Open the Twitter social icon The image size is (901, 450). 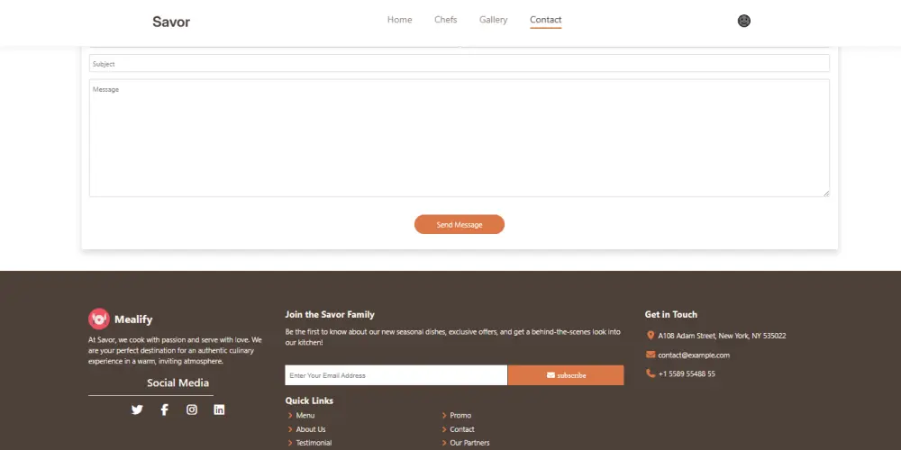pos(137,409)
